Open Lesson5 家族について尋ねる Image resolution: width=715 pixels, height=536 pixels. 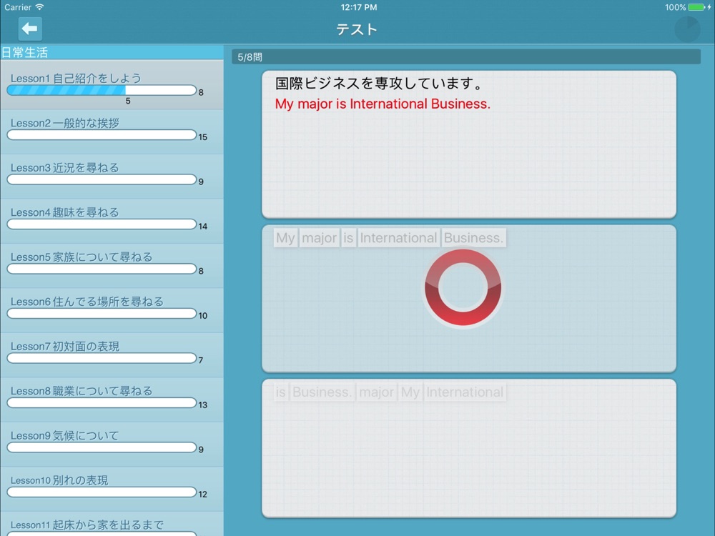point(112,266)
